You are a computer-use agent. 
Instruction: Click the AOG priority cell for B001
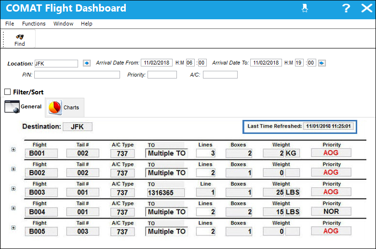pos(331,153)
